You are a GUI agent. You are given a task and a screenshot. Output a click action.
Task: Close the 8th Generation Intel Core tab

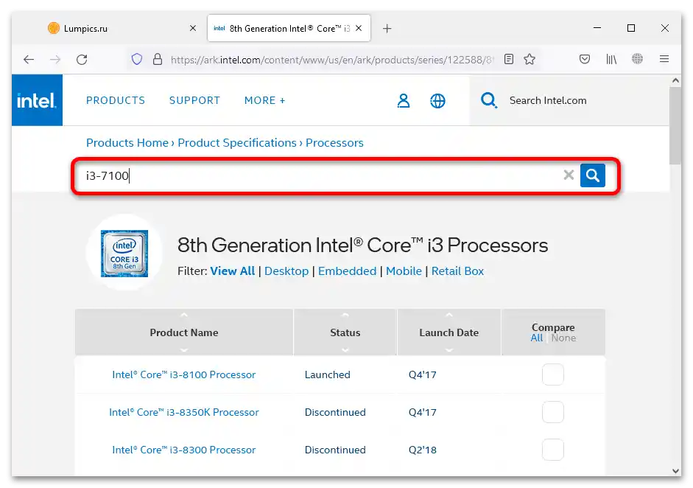click(359, 28)
